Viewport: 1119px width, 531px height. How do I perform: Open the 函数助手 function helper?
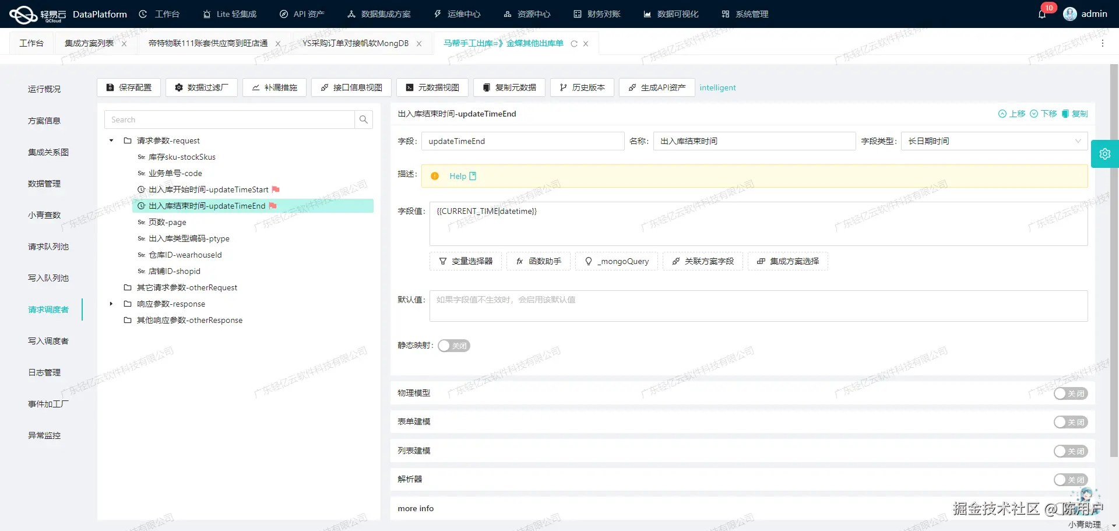[x=538, y=261]
